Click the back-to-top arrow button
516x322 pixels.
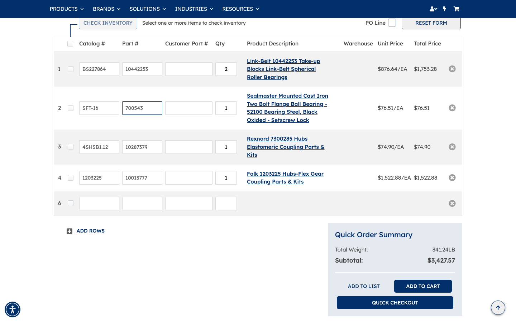pyautogui.click(x=498, y=308)
